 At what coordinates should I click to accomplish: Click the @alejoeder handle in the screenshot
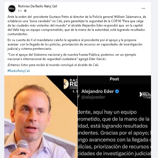click(93, 97)
